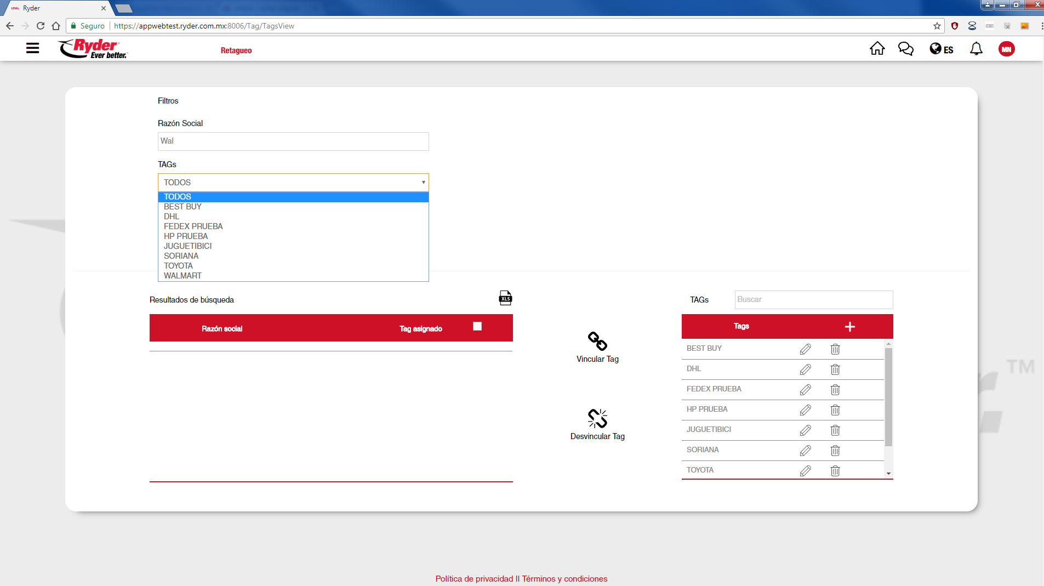Viewport: 1044px width, 586px height.
Task: Open the MN user profile menu
Action: [1006, 49]
